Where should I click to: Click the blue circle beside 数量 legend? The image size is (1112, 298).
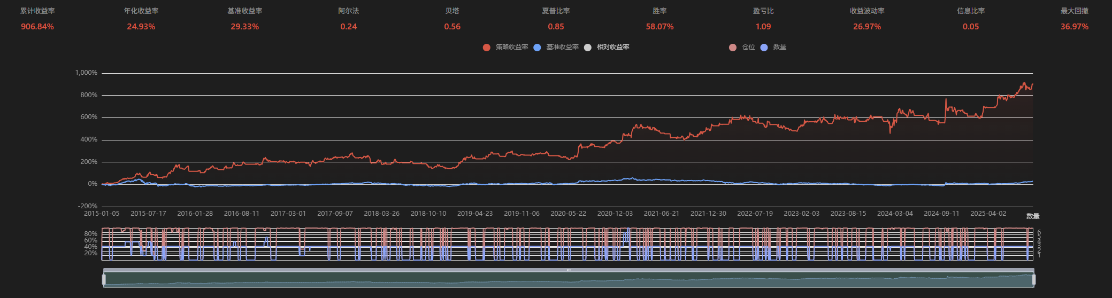764,48
